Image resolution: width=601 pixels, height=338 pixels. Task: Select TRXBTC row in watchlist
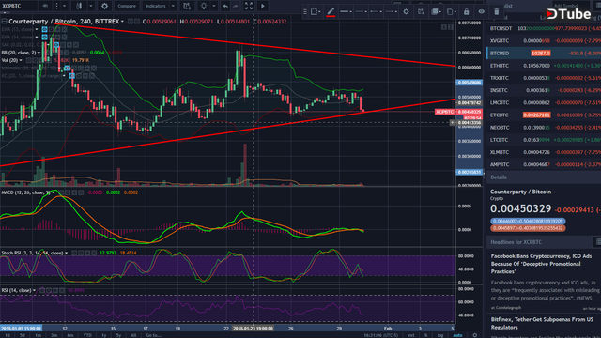coord(544,78)
